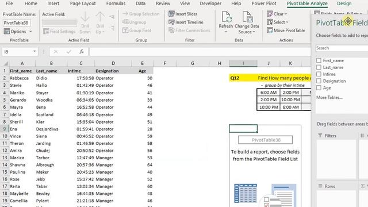This screenshot has width=368, height=207.
Task: Click the Collapse Field icon
Action: pyautogui.click(x=112, y=28)
